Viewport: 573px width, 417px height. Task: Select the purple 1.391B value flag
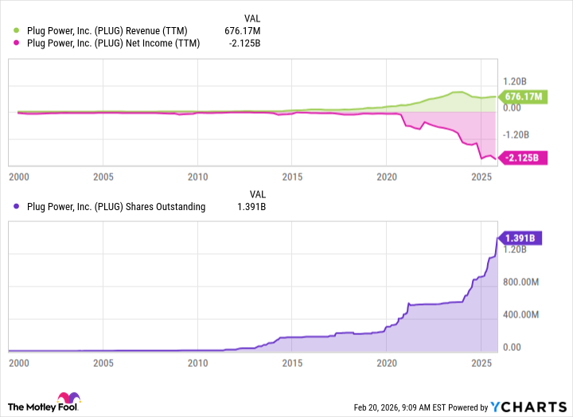(x=521, y=237)
